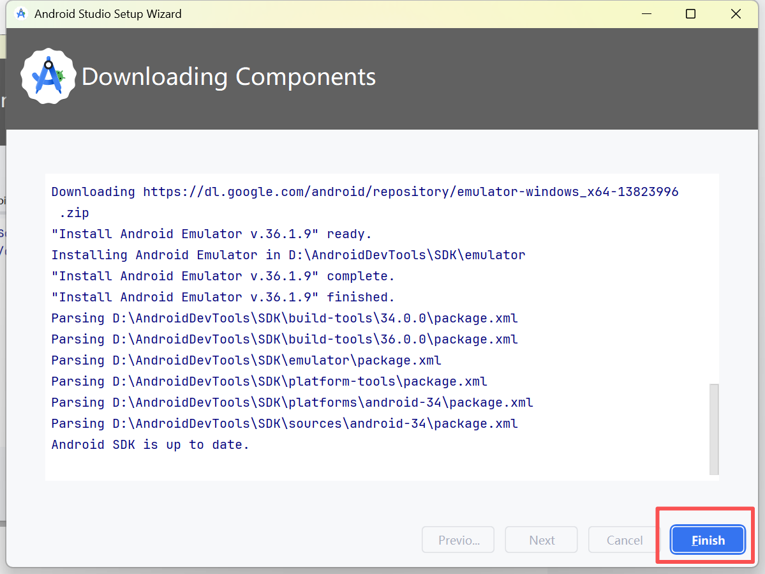765x574 pixels.
Task: Click the Android Studio logo in header
Action: pos(48,76)
